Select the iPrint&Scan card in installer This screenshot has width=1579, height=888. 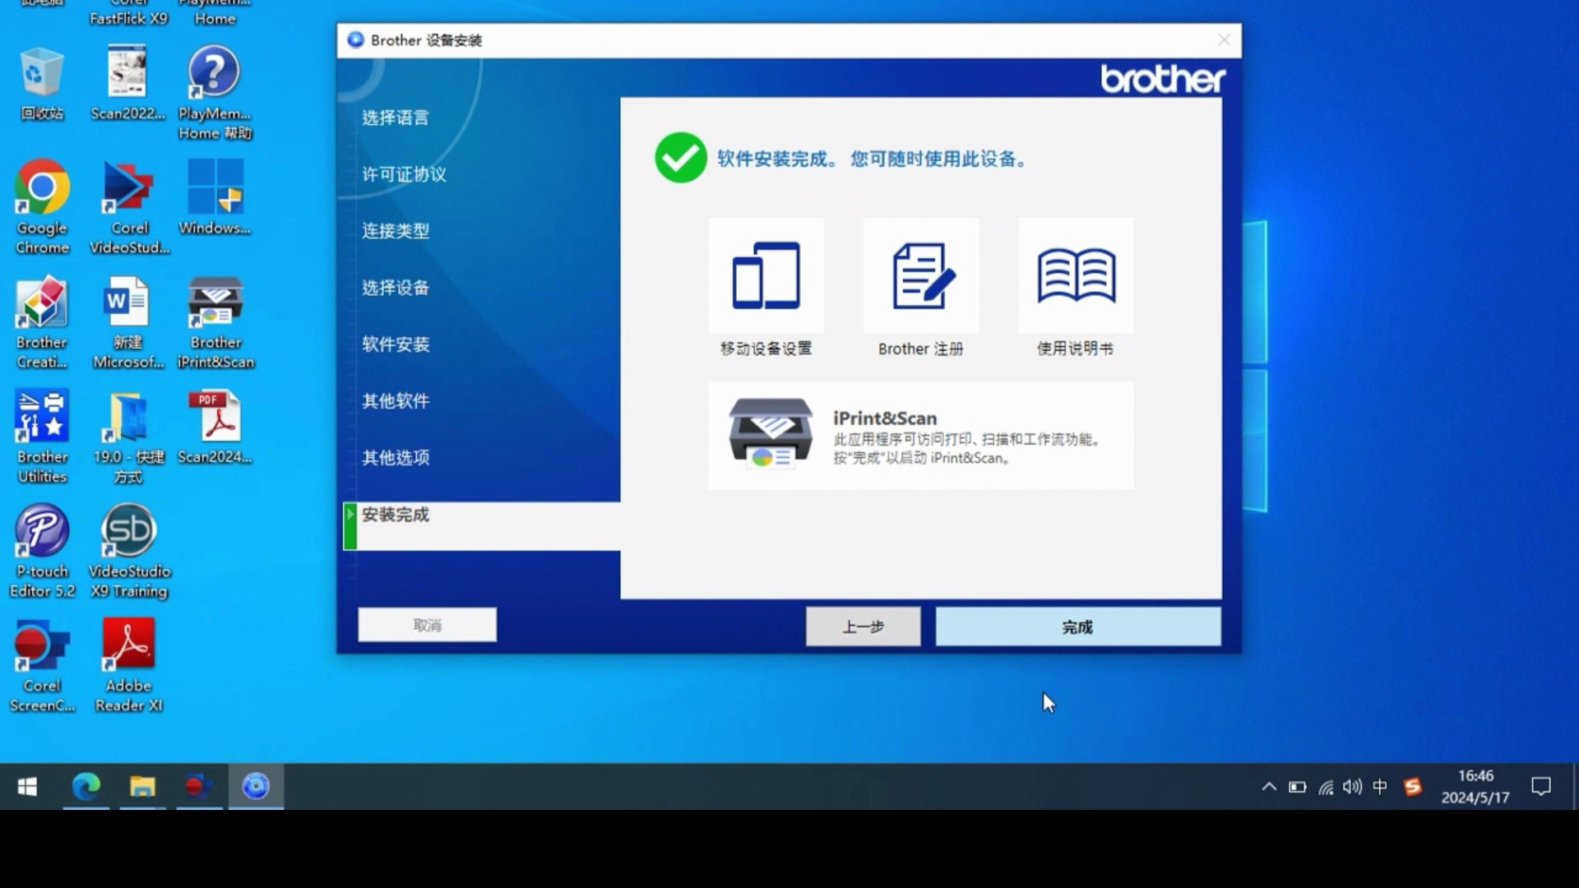[x=920, y=436]
